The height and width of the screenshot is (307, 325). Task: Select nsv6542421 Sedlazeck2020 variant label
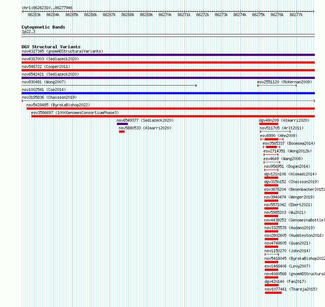[x=50, y=74]
